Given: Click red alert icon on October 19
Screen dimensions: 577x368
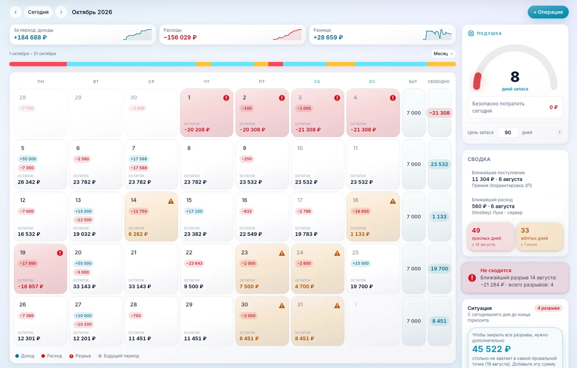Looking at the screenshot, I should coord(60,253).
